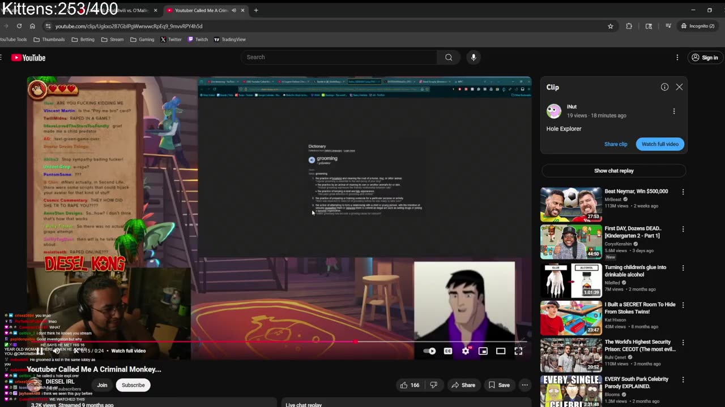The width and height of the screenshot is (725, 407).
Task: Open options for SECRET Room video
Action: point(683,305)
